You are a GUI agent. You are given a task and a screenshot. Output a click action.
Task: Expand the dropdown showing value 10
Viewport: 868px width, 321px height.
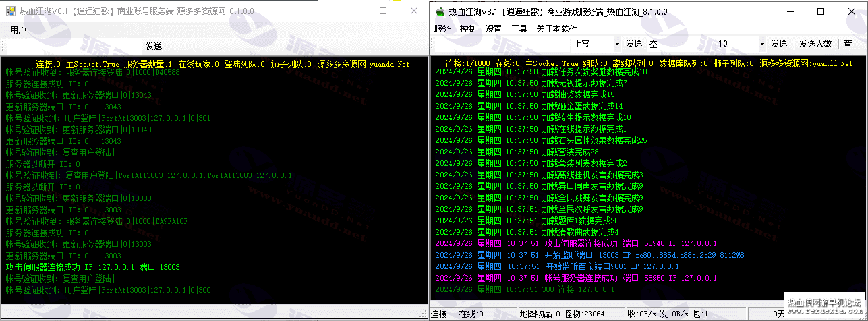tap(761, 44)
